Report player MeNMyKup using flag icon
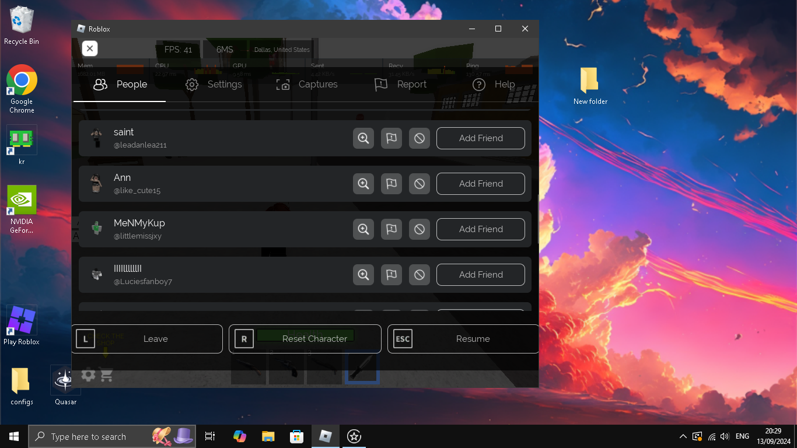The height and width of the screenshot is (448, 797). click(x=391, y=229)
